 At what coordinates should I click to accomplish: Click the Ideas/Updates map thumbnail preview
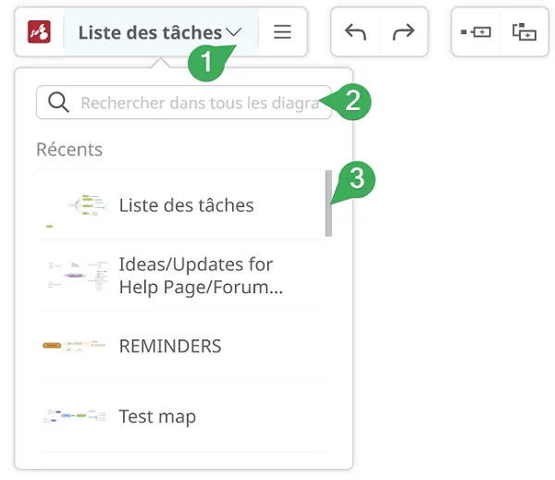coord(78,276)
